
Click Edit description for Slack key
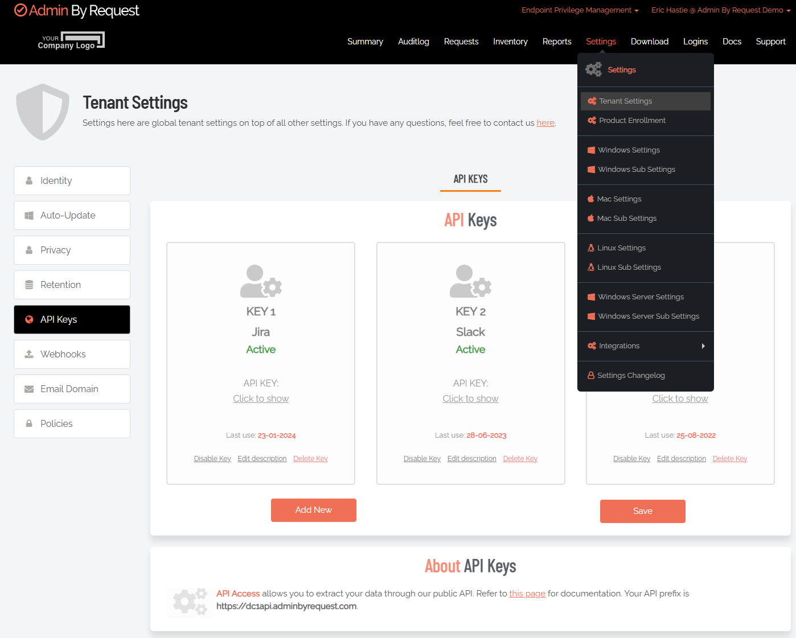(471, 459)
